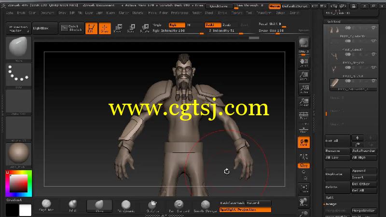Screen dimensions: 386x217
Task: Select the Dam Standard brush
Action: [179, 206]
